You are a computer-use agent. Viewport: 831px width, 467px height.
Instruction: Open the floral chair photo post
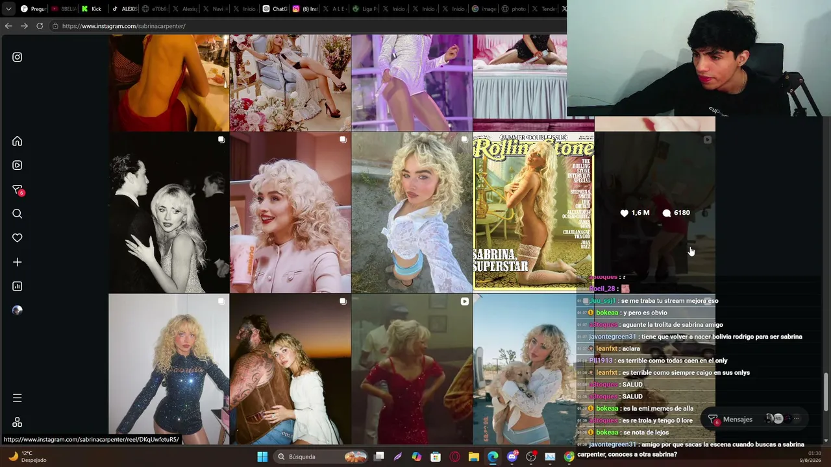(290, 83)
